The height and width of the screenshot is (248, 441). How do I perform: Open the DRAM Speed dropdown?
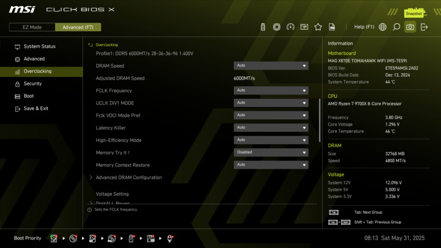(271, 66)
